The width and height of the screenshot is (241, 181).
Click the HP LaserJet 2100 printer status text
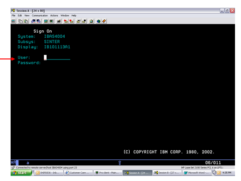point(202,168)
